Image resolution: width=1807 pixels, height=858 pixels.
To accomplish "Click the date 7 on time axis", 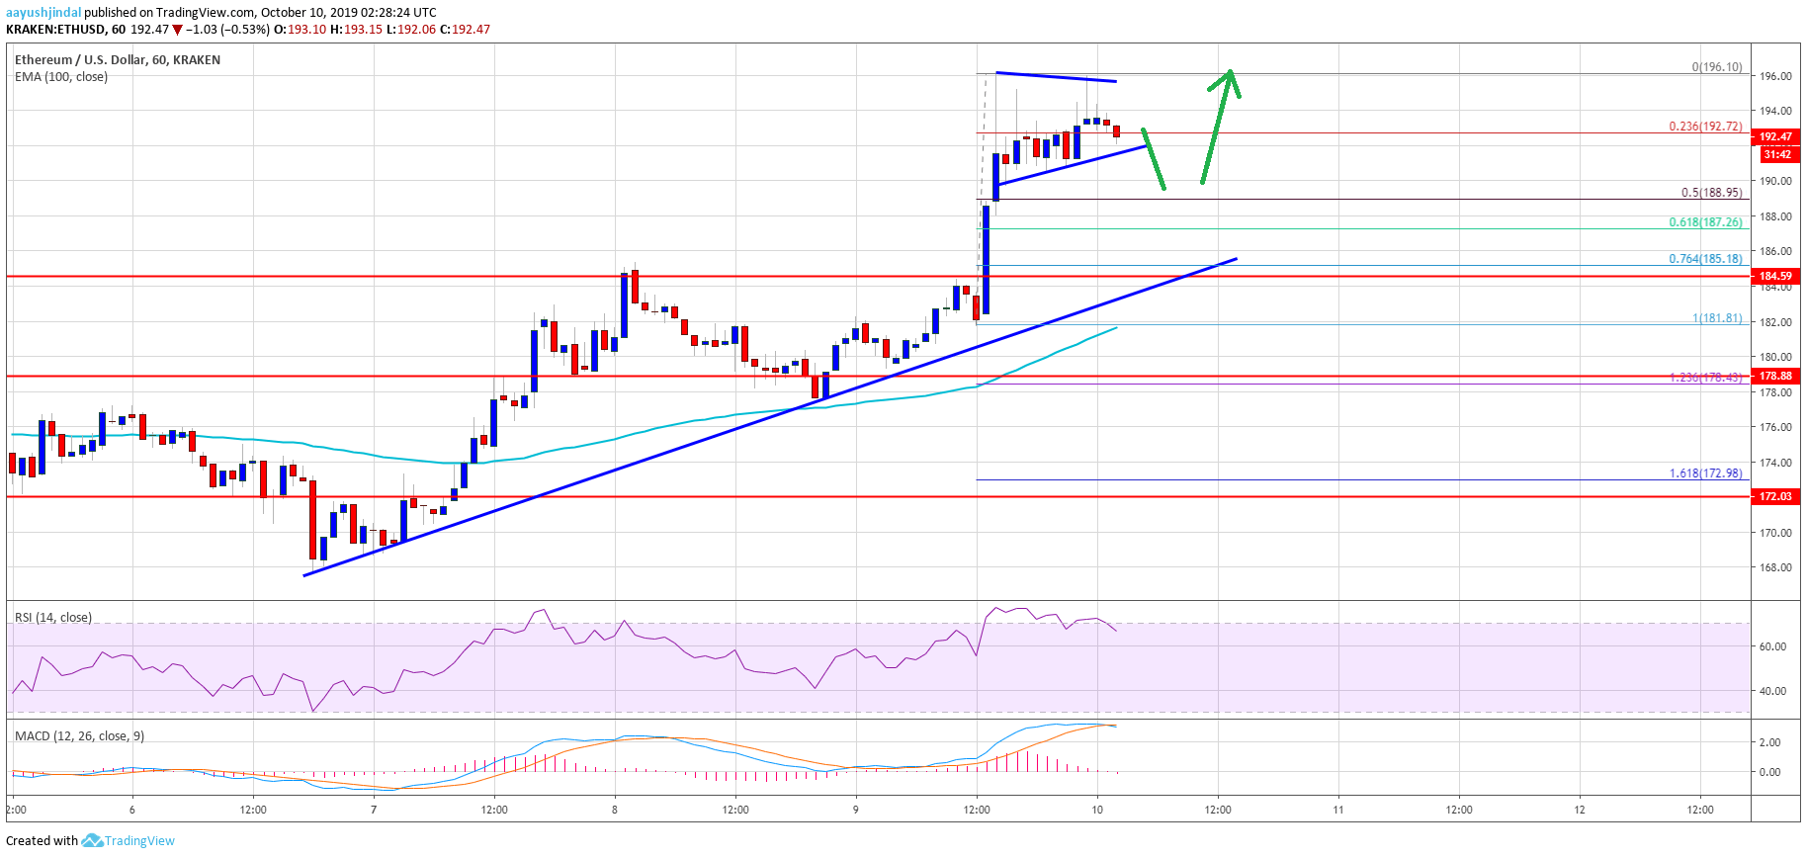I will point(374,810).
